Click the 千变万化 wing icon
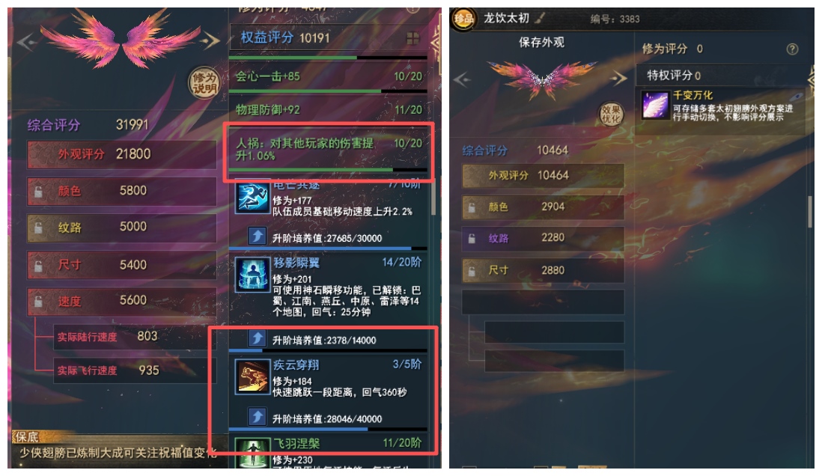The width and height of the screenshot is (822, 476). pos(655,105)
